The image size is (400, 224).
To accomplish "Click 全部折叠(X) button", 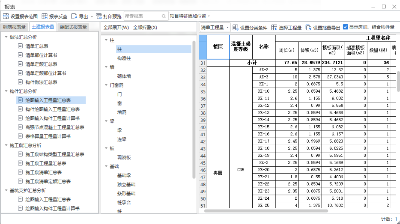I will 145,27.
